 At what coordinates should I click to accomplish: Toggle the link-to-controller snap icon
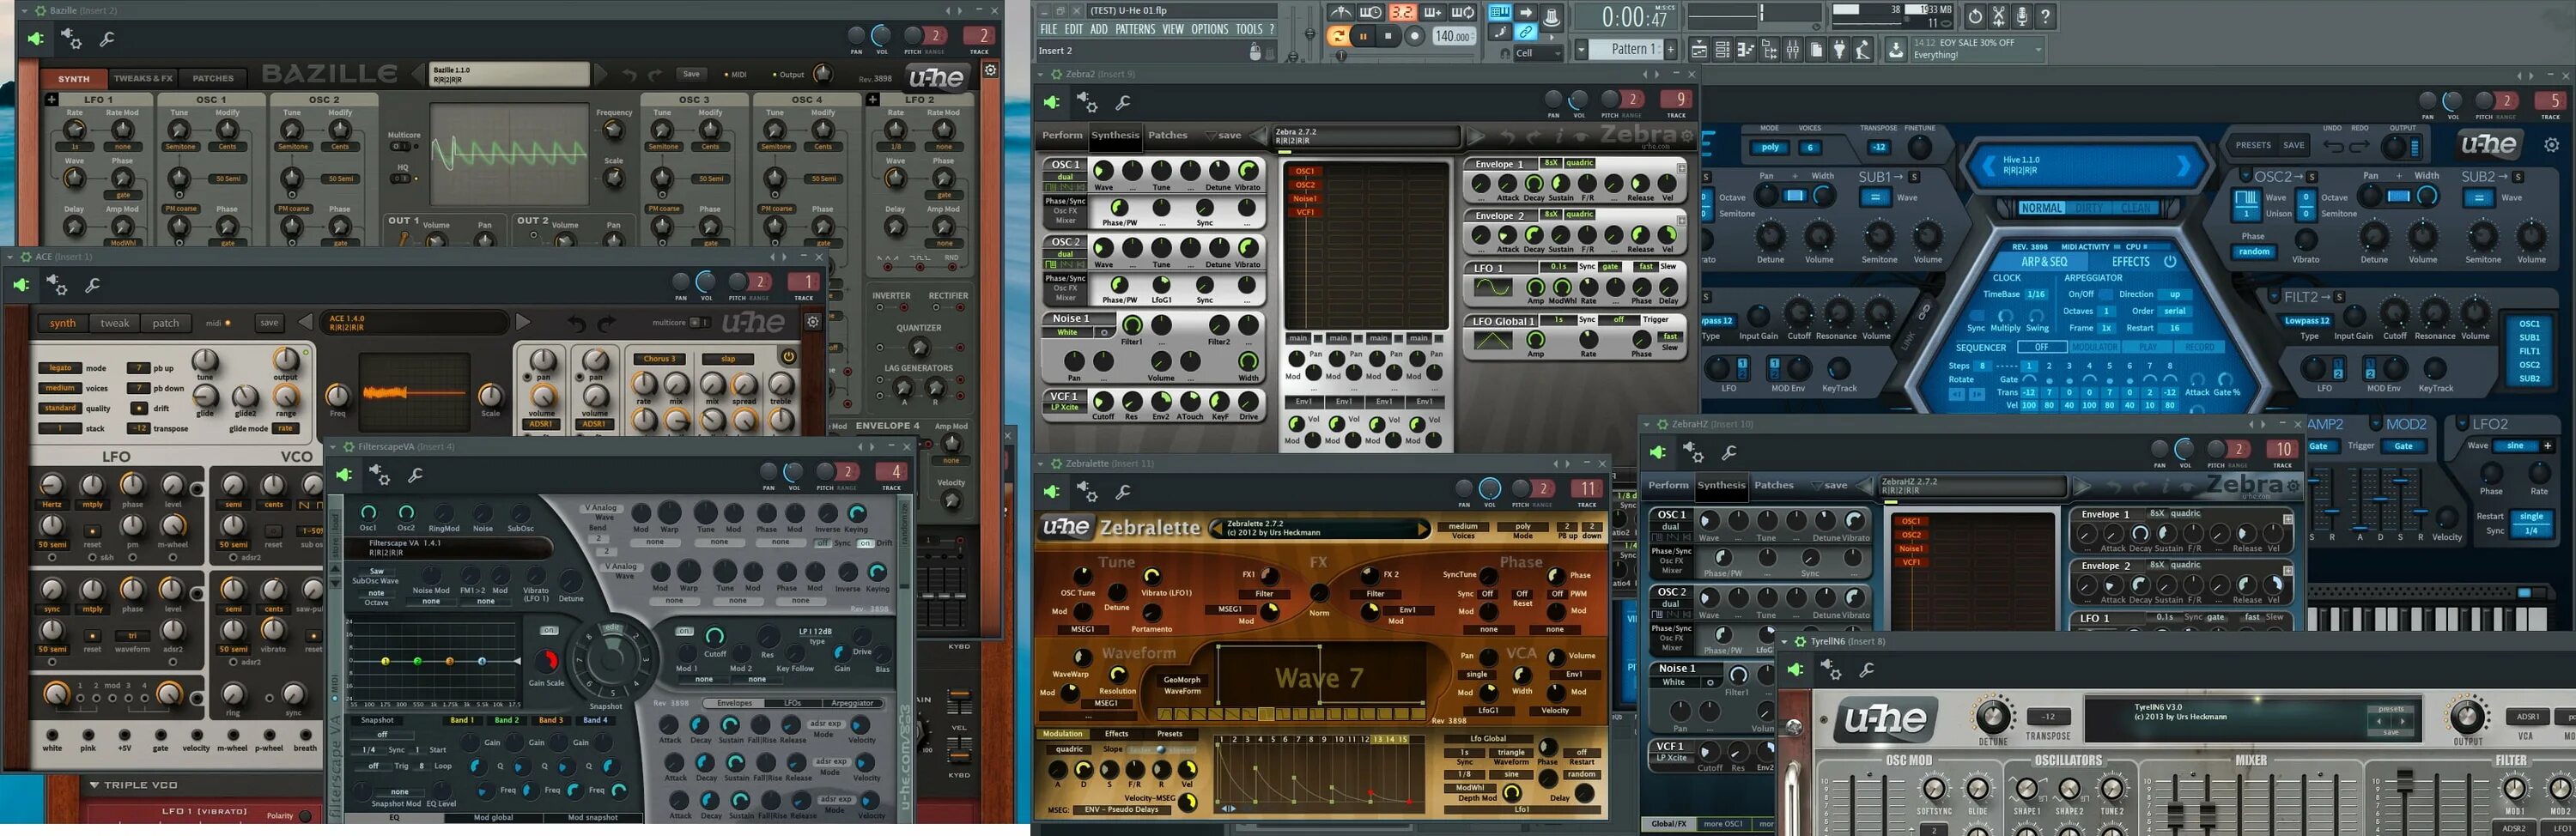click(1527, 32)
